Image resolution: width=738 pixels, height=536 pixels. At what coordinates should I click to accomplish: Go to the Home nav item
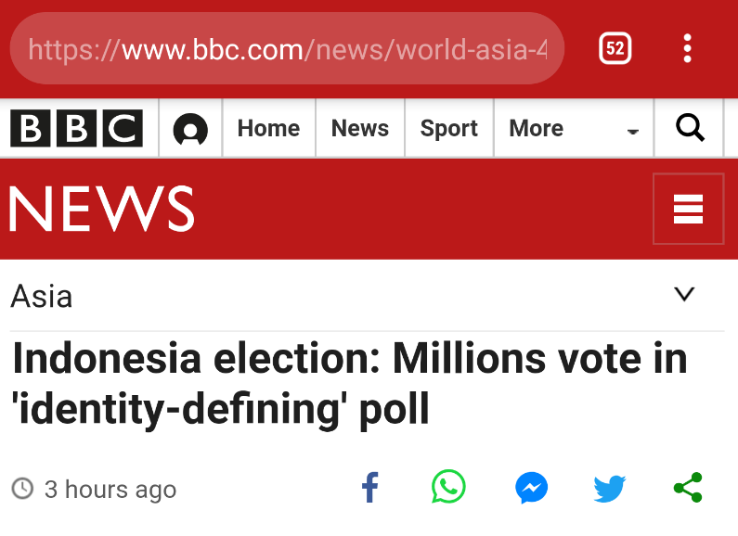click(269, 128)
